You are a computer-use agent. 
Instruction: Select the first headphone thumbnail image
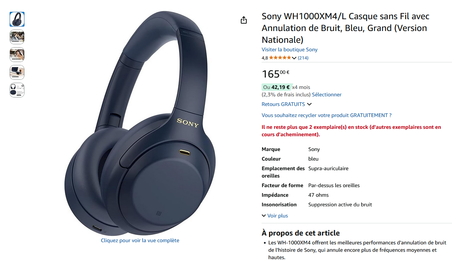pyautogui.click(x=17, y=19)
